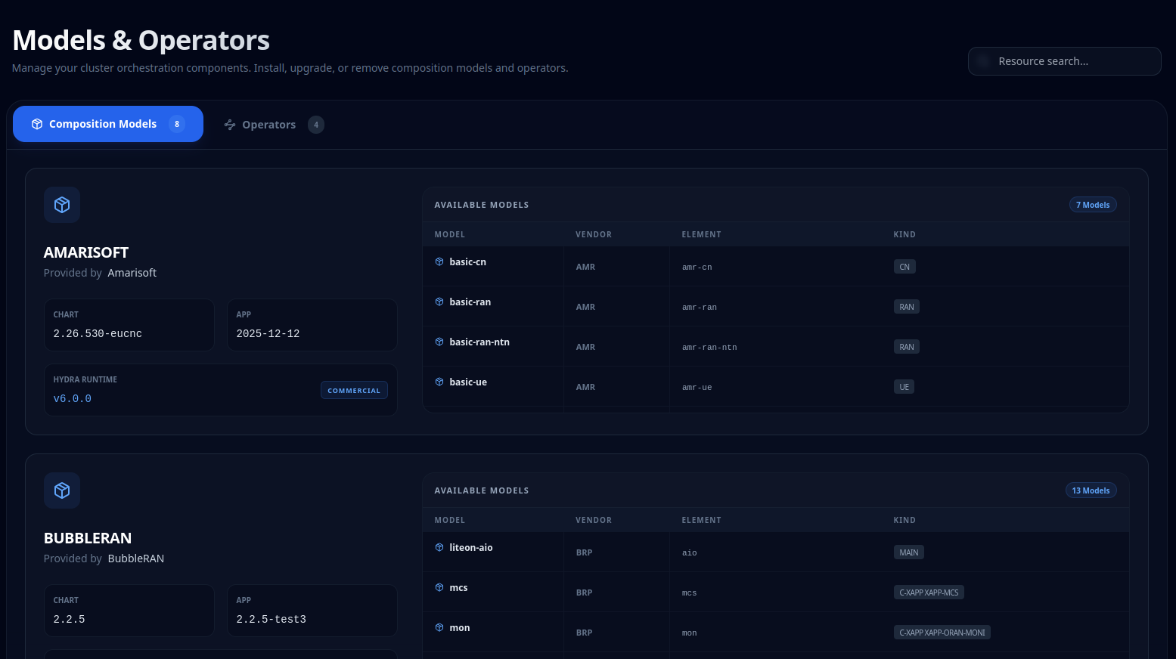Click the amr-ue element value
The width and height of the screenshot is (1176, 659).
click(x=697, y=387)
